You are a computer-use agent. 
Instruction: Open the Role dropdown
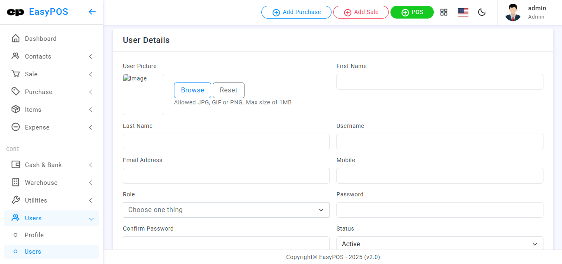(226, 210)
